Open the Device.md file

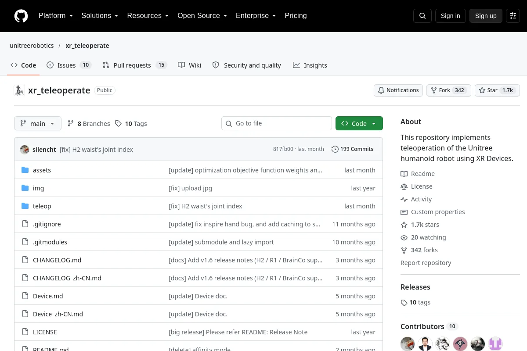coord(48,296)
